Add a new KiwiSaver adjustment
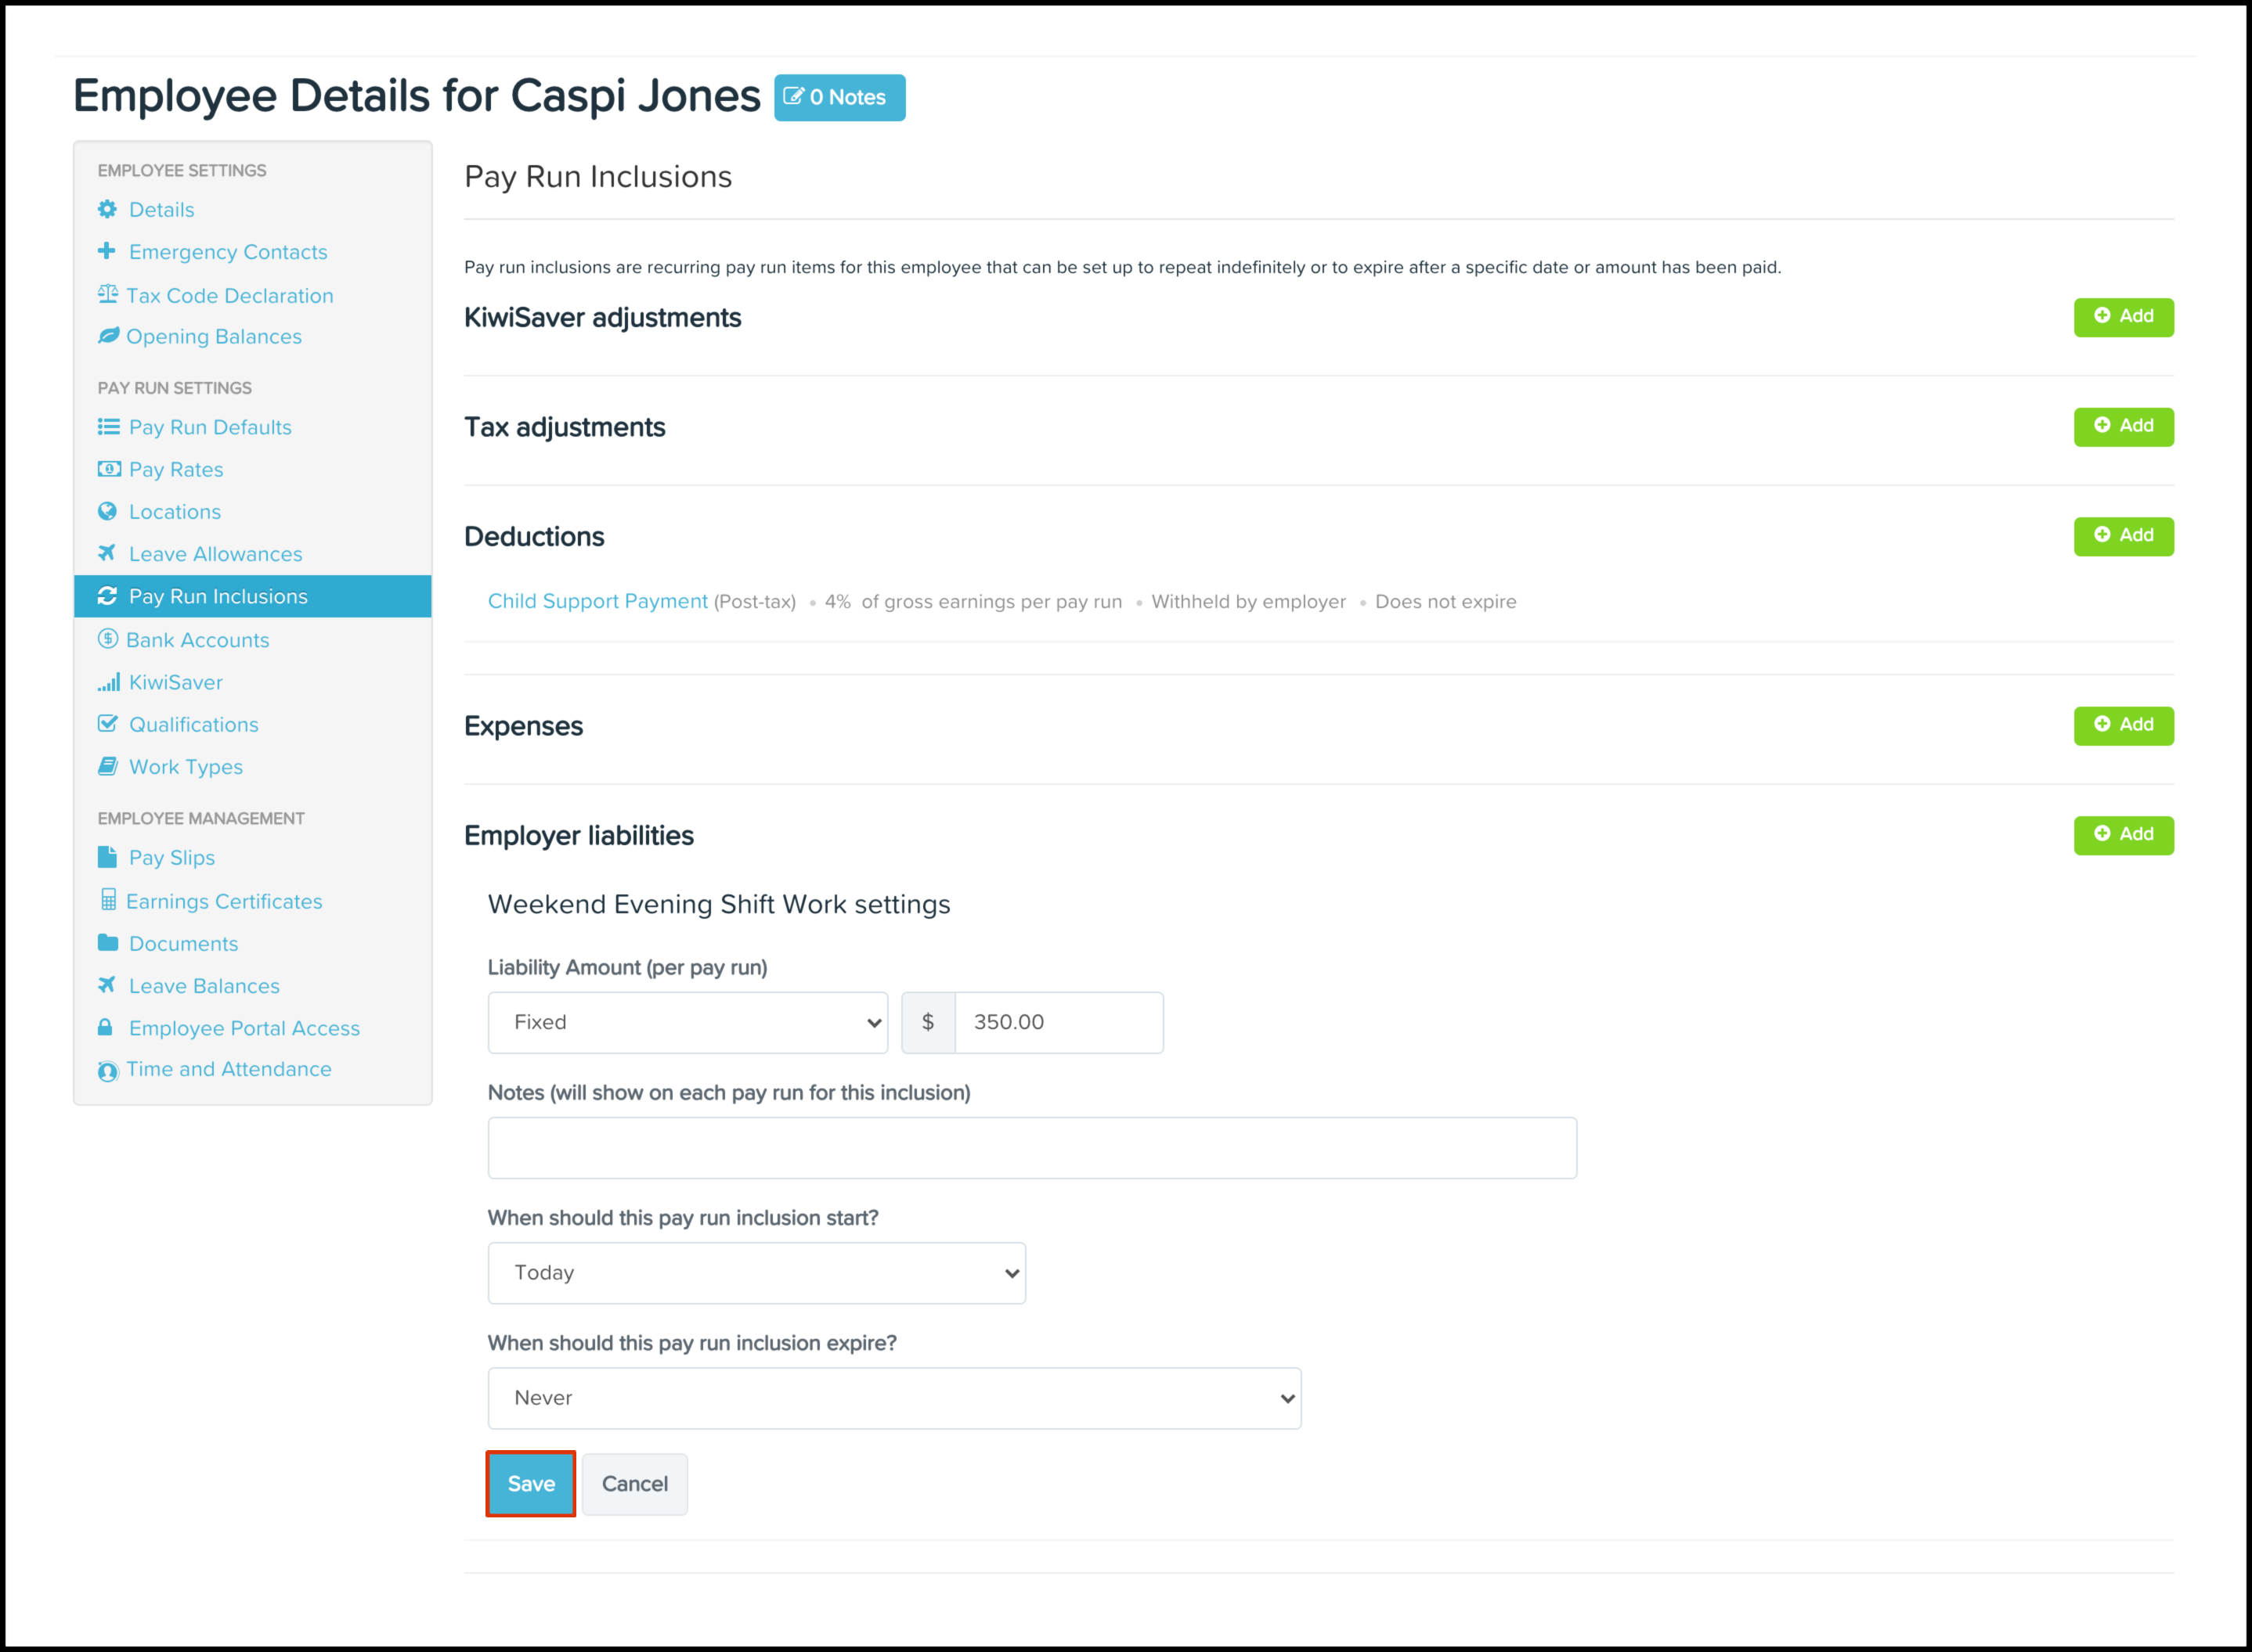Viewport: 2252px width, 1652px height. (2123, 317)
